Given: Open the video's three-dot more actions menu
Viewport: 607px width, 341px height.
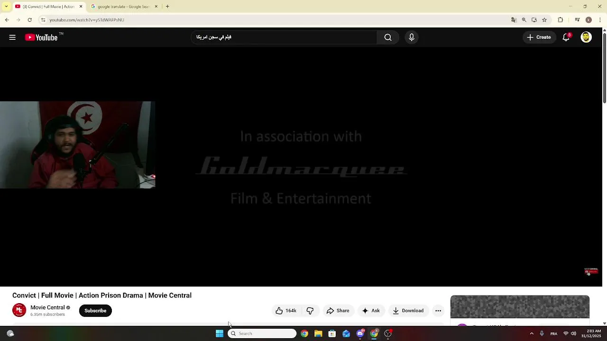Looking at the screenshot, I should (438, 311).
